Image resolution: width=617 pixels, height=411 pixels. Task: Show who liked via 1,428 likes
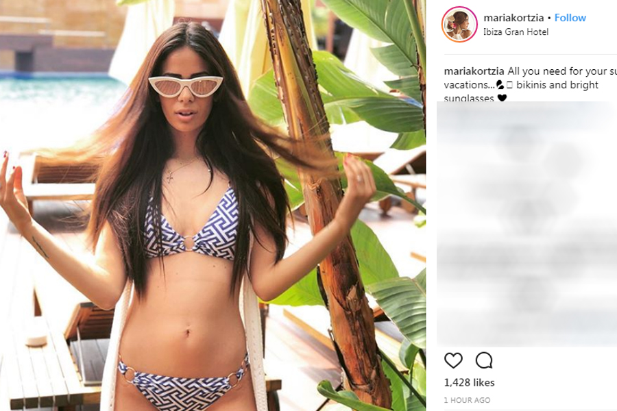point(469,382)
